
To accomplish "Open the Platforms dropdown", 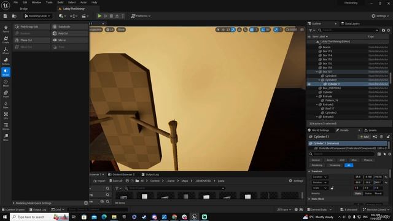I will coord(141,16).
